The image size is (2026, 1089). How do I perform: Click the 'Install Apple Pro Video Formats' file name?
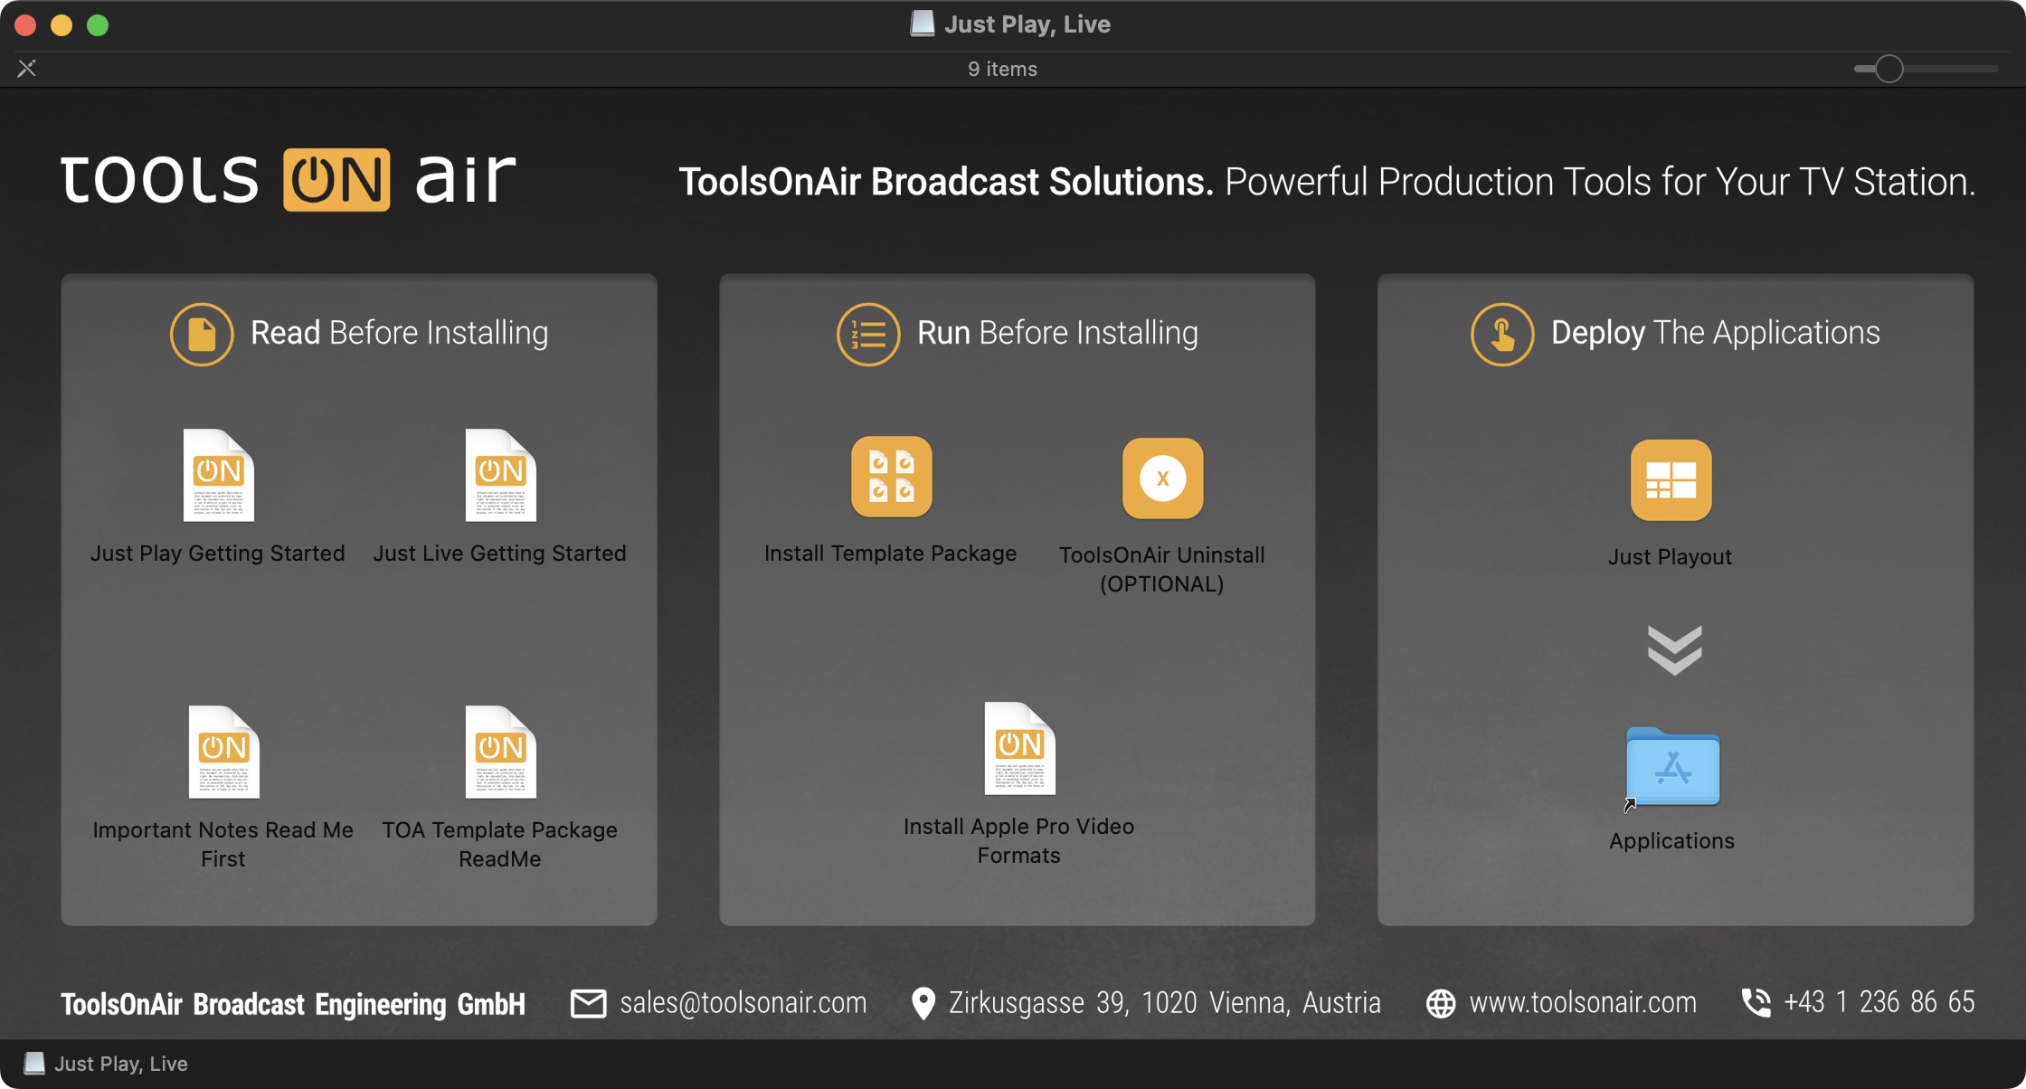1019,841
